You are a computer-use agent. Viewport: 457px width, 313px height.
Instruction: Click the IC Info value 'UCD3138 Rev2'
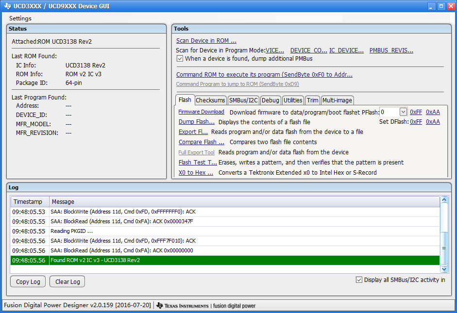tap(85, 66)
